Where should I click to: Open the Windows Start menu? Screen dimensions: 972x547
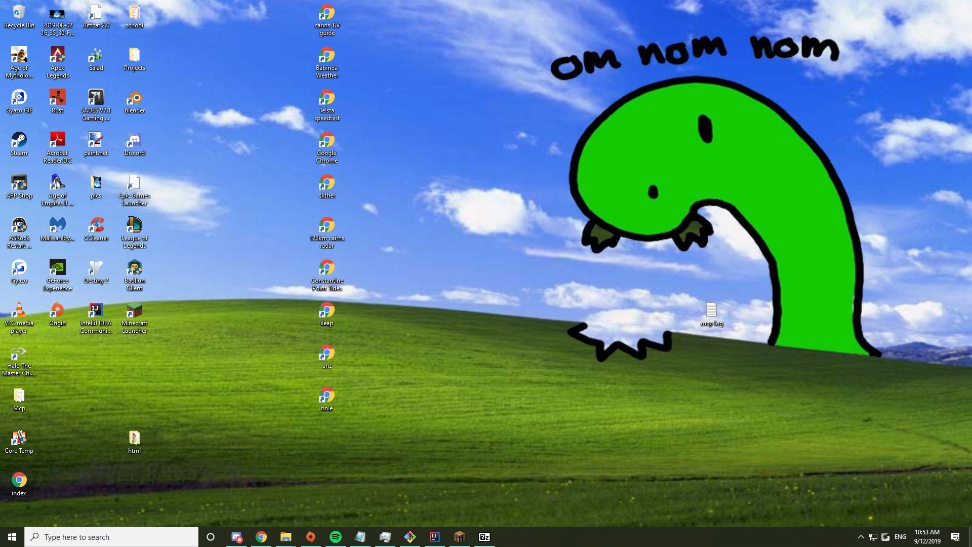pyautogui.click(x=12, y=537)
